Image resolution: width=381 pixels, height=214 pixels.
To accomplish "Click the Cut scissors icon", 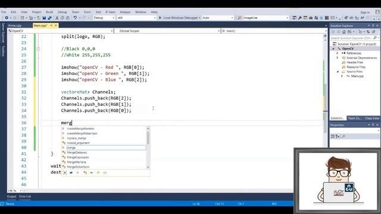I will point(57,18).
